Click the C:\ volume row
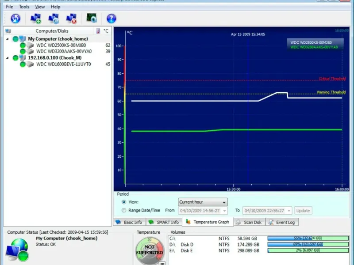This screenshot has height=265, width=354. click(259, 238)
